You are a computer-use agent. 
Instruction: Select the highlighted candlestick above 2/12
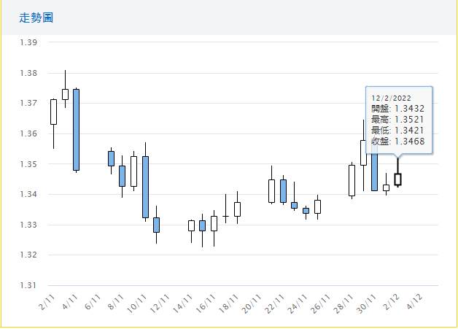pyautogui.click(x=397, y=179)
